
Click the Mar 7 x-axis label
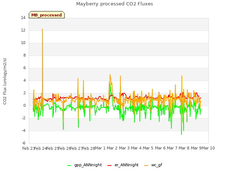pos(172,148)
